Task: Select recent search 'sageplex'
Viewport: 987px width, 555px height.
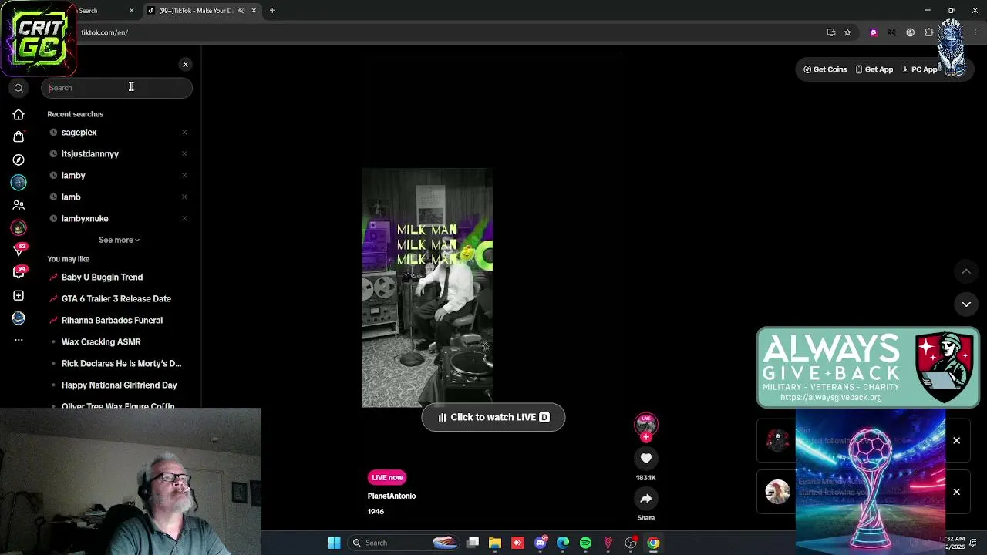Action: pos(79,133)
